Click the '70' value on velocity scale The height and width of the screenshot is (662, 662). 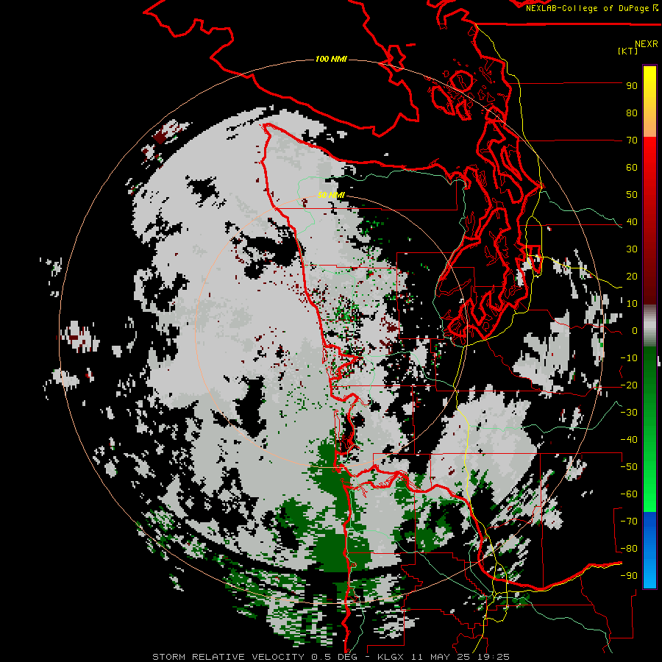pyautogui.click(x=632, y=140)
